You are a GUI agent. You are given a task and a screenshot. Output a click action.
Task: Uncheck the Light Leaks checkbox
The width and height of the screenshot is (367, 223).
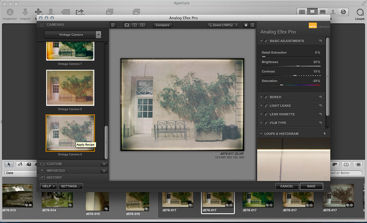click(266, 106)
